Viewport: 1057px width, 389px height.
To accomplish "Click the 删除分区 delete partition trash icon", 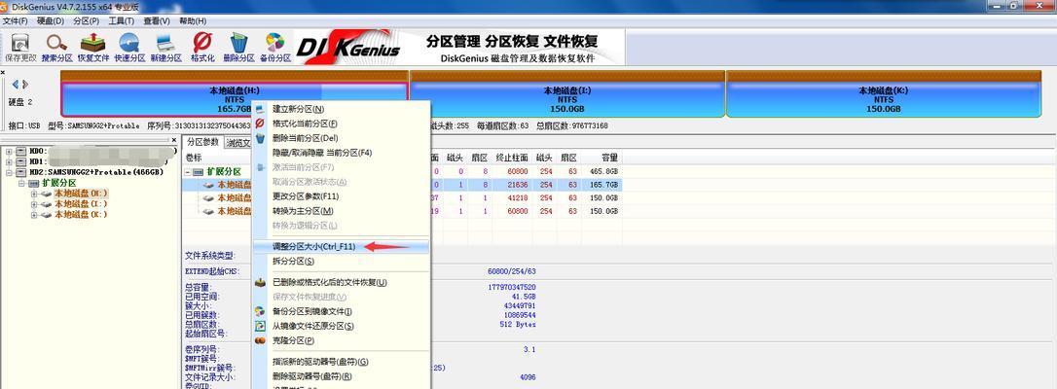I will (x=237, y=43).
